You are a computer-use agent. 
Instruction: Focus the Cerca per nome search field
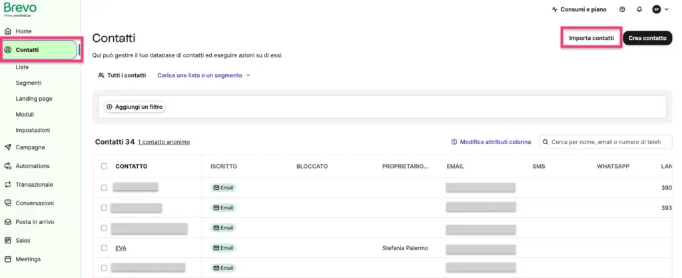[x=606, y=142]
